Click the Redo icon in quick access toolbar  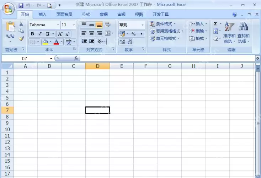coord(39,5)
